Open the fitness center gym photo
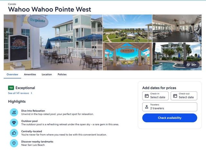The image size is (206, 150). pos(177,28)
